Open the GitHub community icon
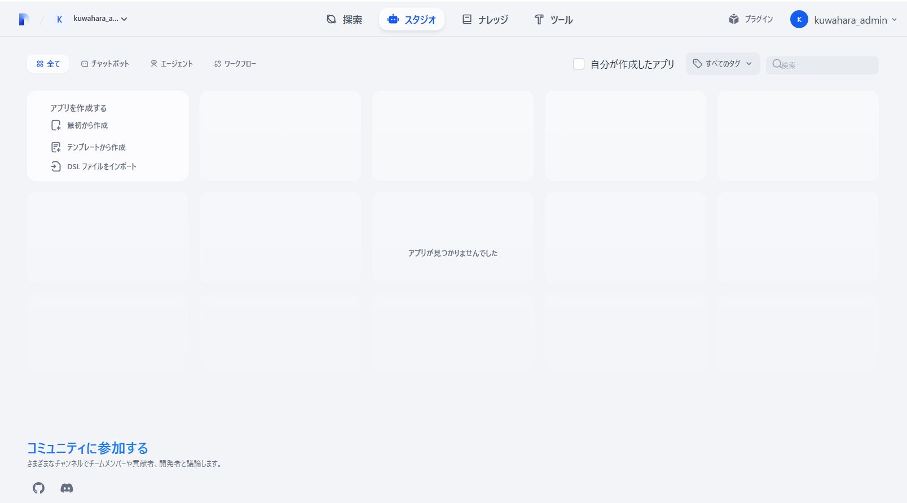The width and height of the screenshot is (907, 503). click(x=38, y=488)
